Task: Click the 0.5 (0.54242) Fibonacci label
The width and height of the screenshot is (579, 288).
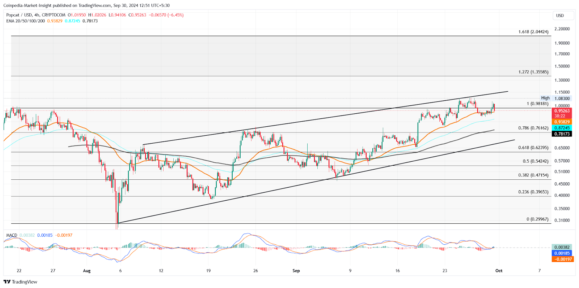Action: point(536,161)
